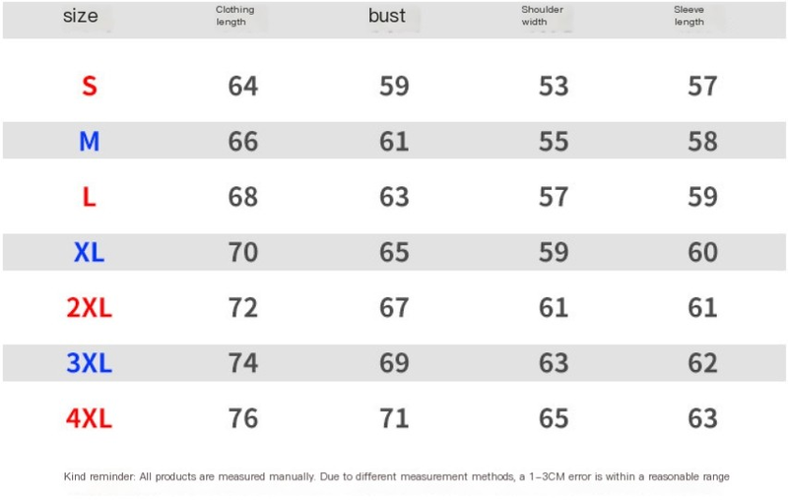788x500 pixels.
Task: Click clothing length value 76 for 4XL
Action: tap(242, 418)
